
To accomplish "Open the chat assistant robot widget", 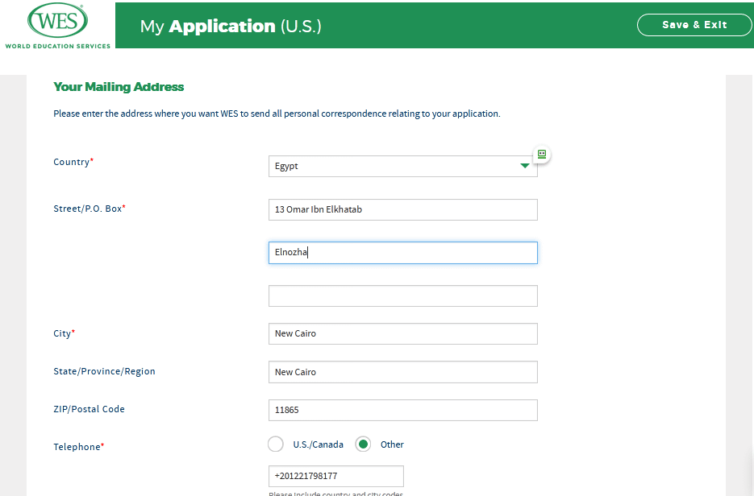I will [541, 154].
